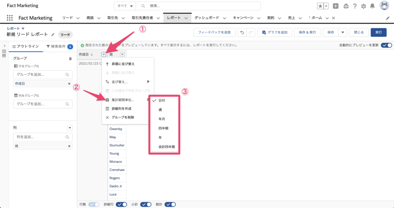Image resolution: width=394 pixels, height=208 pixels.
Task: Remove 作成日 group with its X icon
Action: [x=69, y=84]
